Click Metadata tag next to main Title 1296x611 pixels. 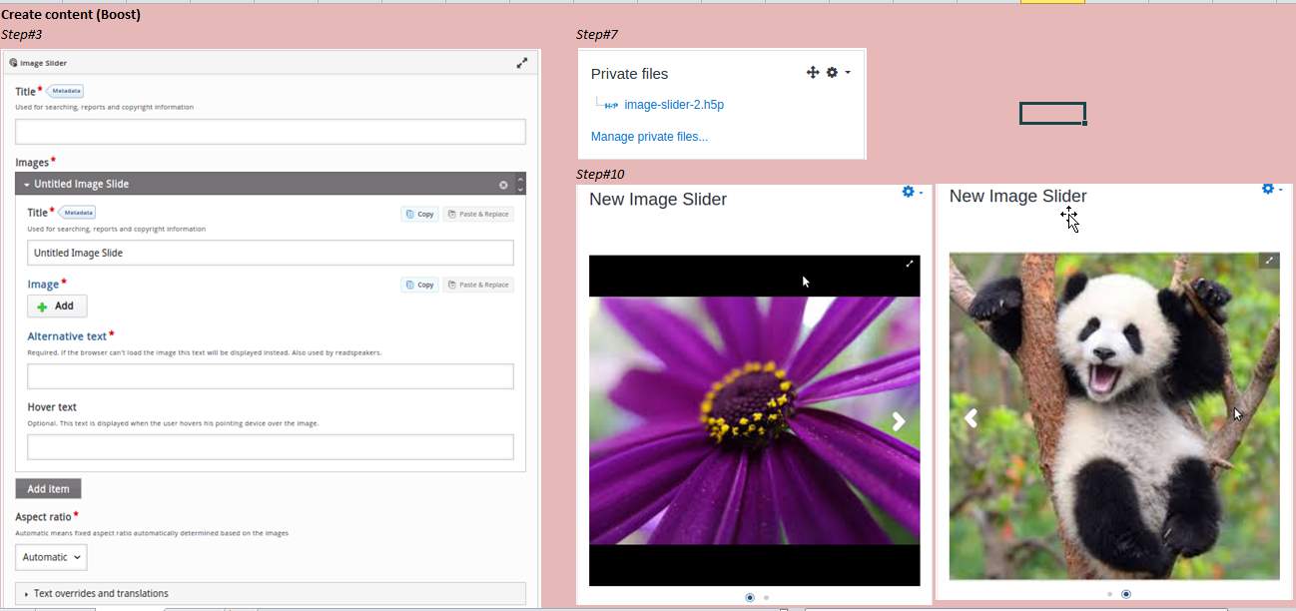66,91
